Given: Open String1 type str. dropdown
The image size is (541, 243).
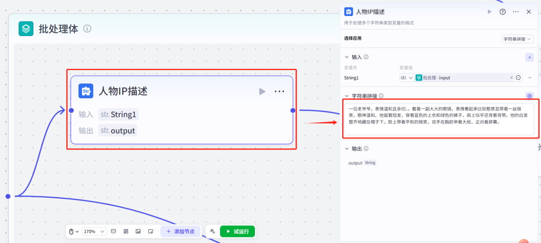Looking at the screenshot, I should tap(407, 78).
